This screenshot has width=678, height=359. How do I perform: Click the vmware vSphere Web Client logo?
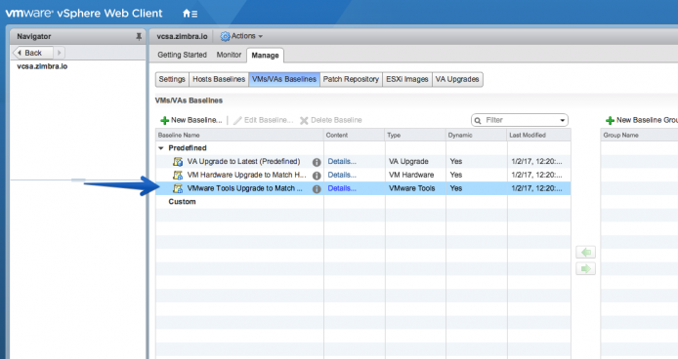pos(83,14)
